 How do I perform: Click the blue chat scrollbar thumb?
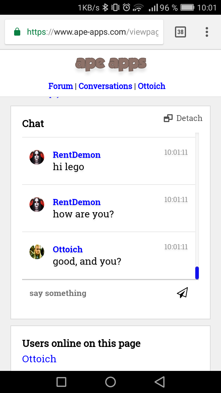197,273
